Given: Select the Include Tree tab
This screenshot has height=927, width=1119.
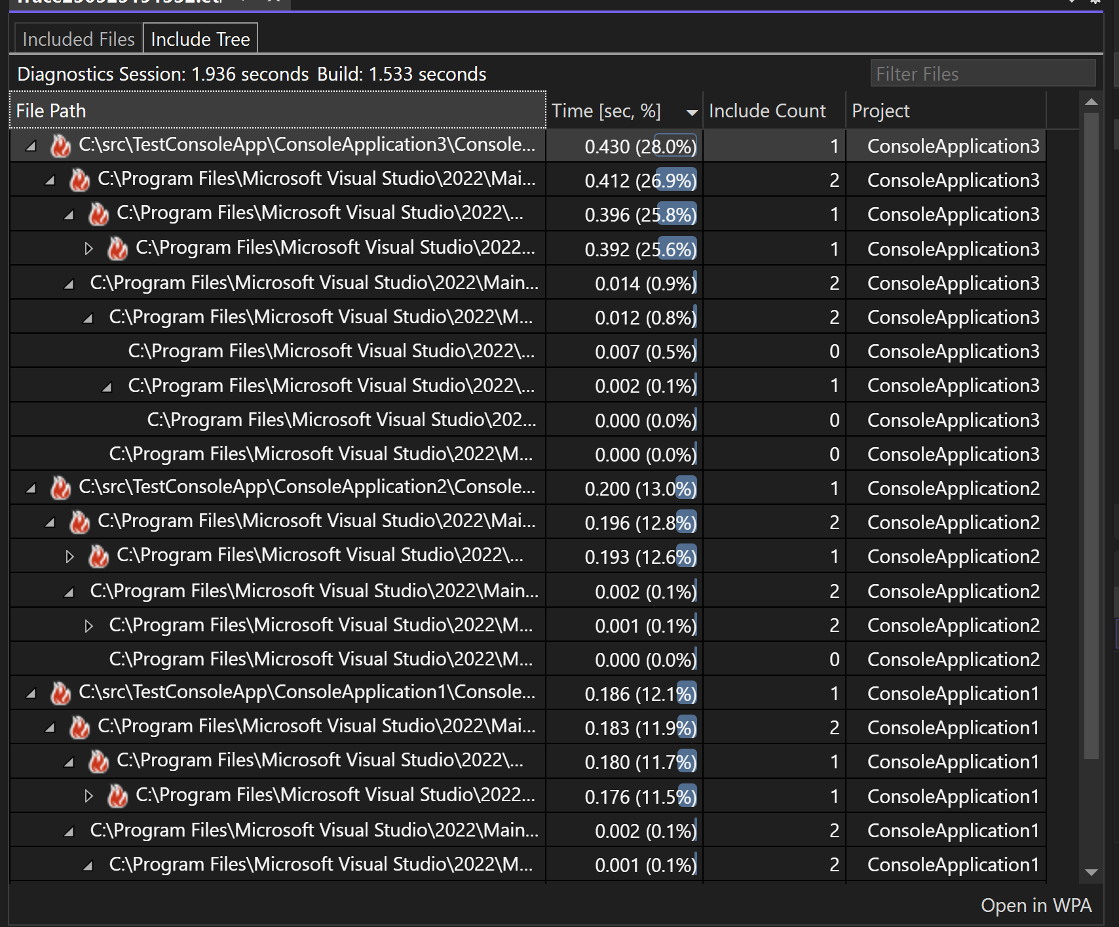Looking at the screenshot, I should [x=200, y=39].
